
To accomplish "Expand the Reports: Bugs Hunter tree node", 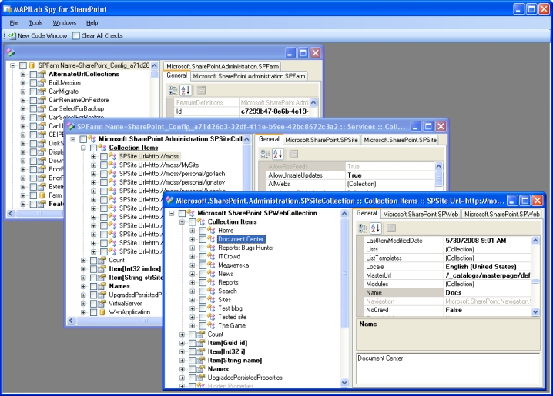I will click(x=193, y=248).
